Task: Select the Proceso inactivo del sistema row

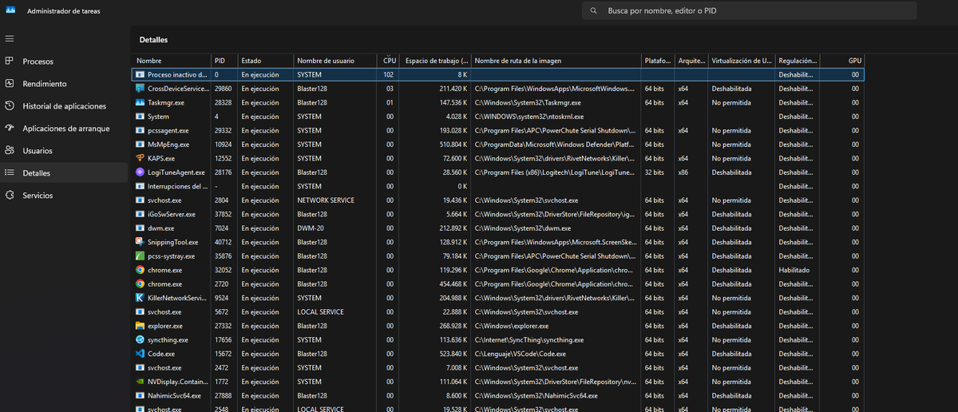Action: [x=497, y=74]
